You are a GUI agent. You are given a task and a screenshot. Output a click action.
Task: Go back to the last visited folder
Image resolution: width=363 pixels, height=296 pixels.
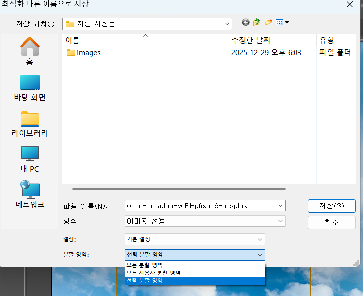246,23
